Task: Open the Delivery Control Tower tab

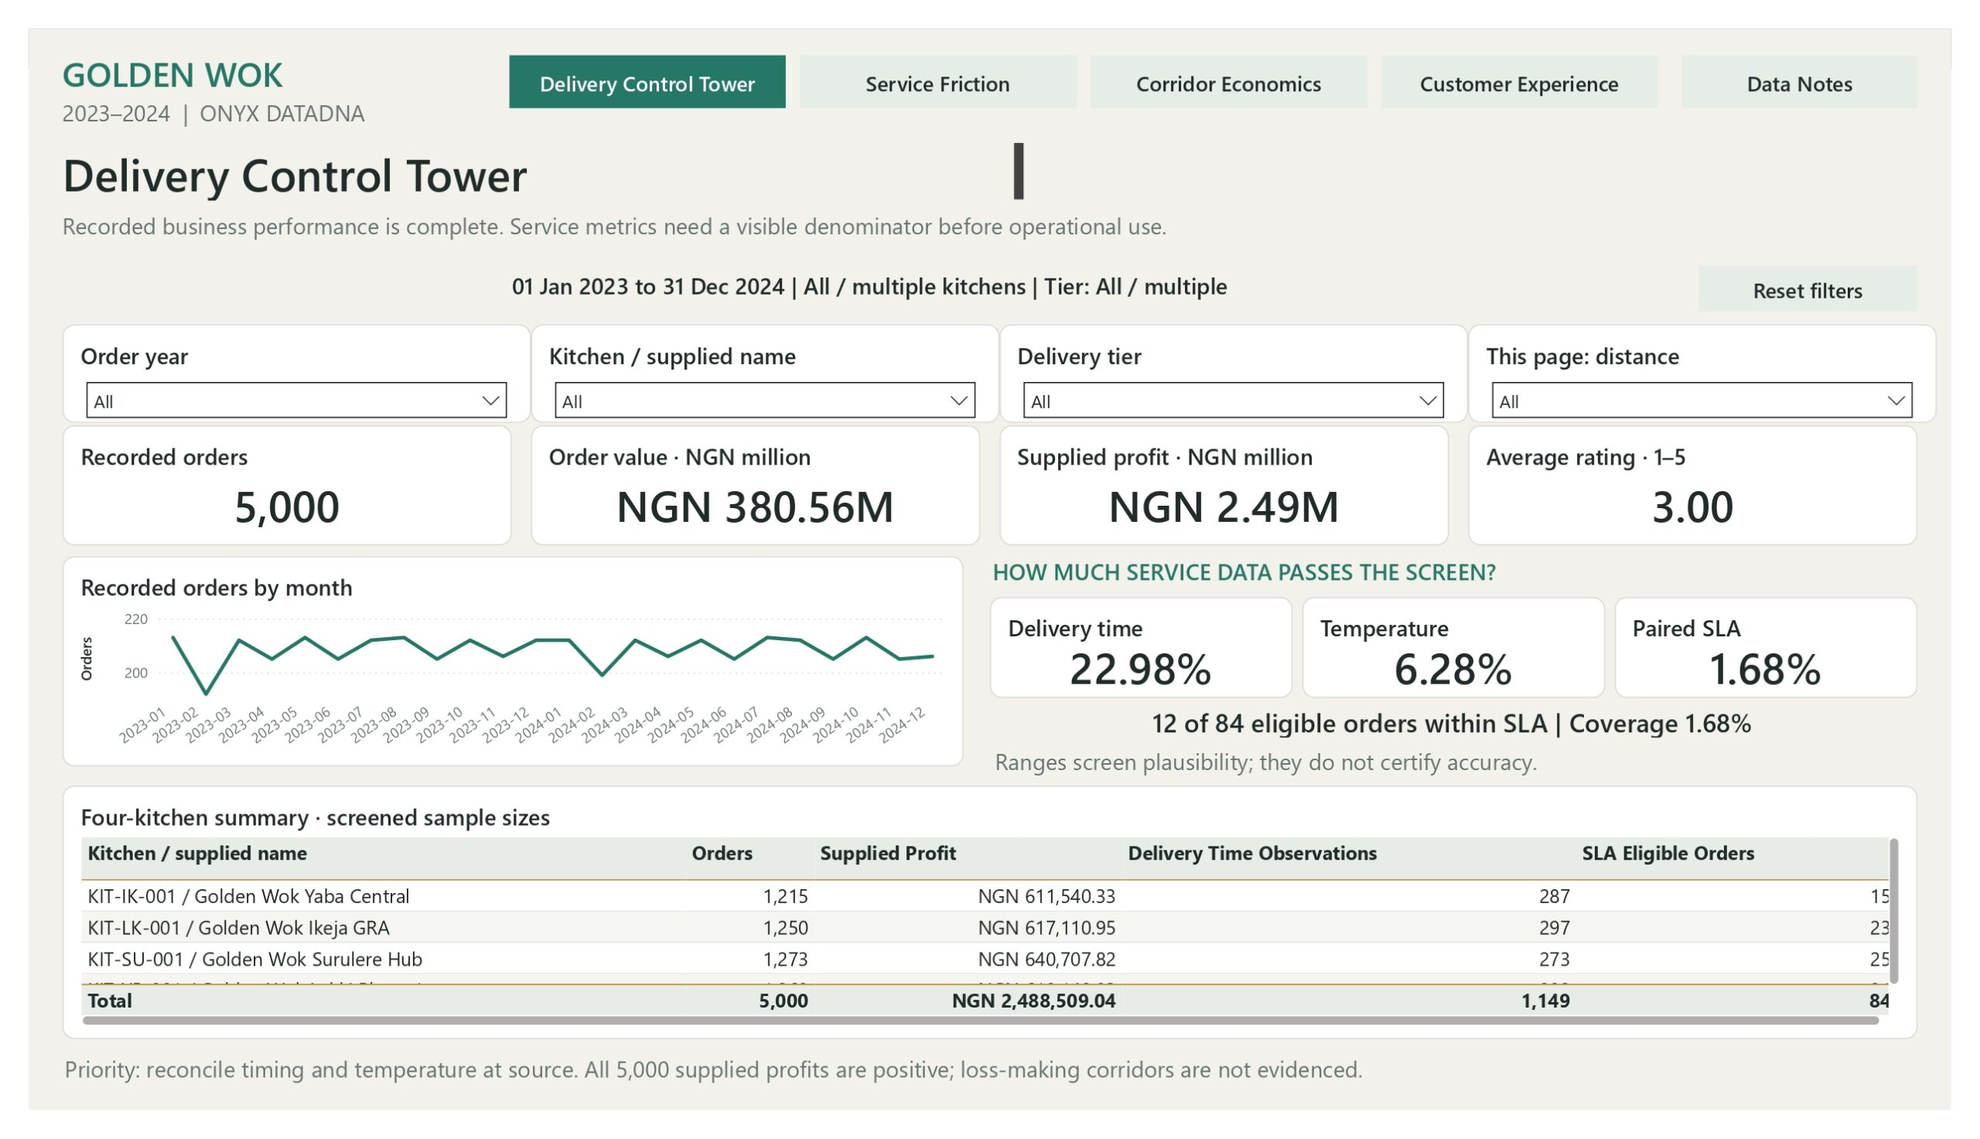Action: pos(646,82)
